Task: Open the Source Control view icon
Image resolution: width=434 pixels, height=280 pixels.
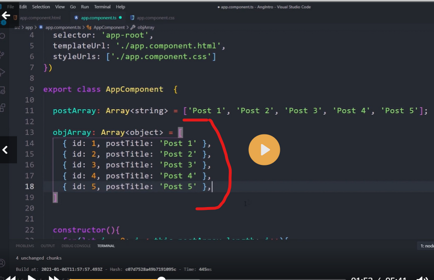Action: pos(3,54)
